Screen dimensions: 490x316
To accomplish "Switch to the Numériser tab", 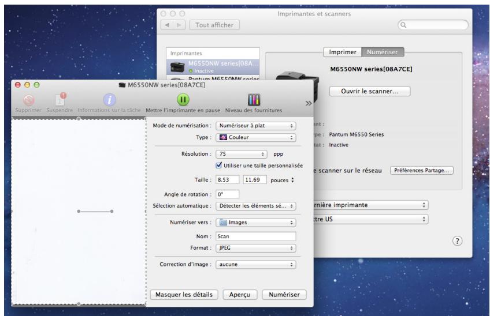I will pyautogui.click(x=383, y=52).
